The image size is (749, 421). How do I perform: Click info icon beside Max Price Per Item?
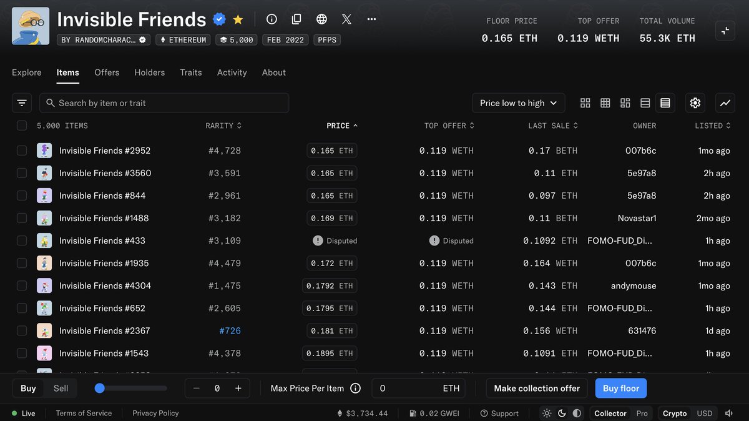[356, 389]
